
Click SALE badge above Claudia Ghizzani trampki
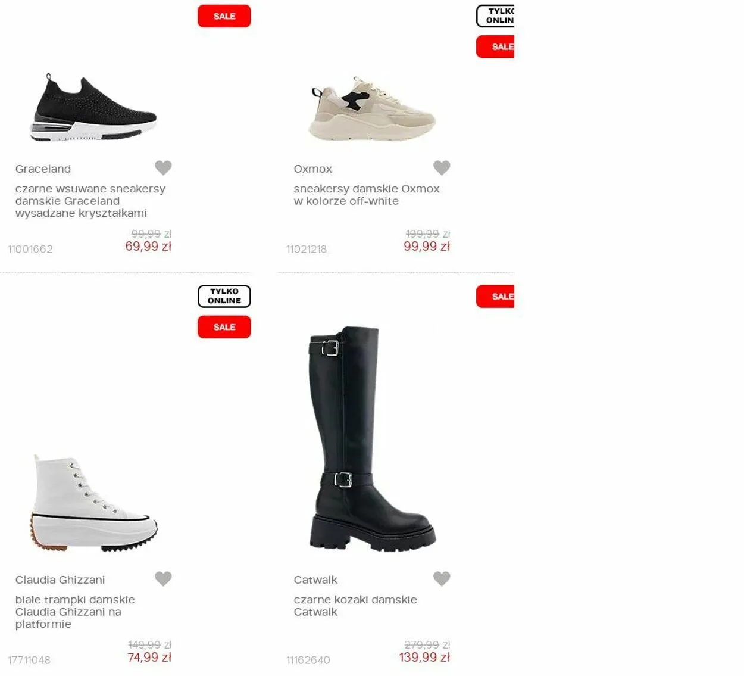(224, 327)
